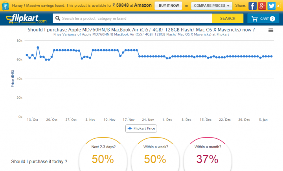283x171 pixels.
Task: Click the search magnifier icon
Action: pyautogui.click(x=57, y=18)
